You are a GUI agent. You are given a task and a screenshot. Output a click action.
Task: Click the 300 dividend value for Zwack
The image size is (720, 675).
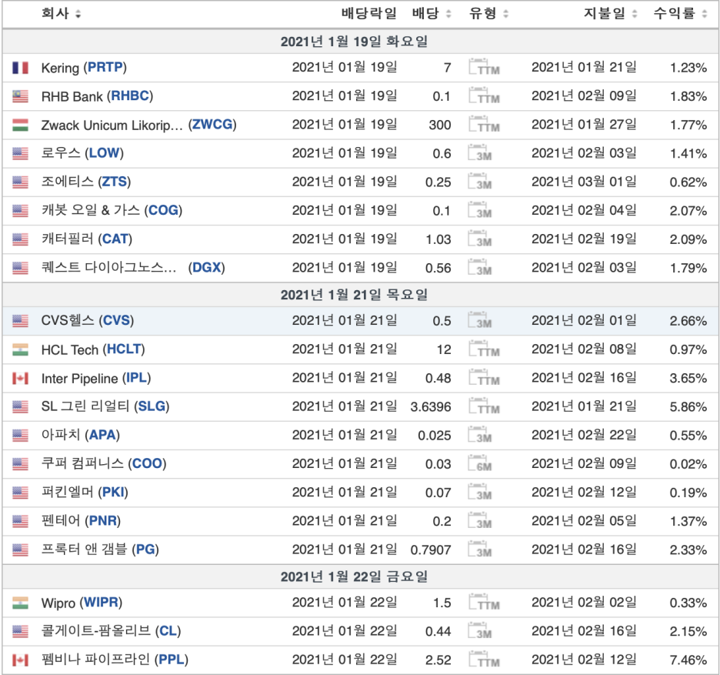tap(440, 125)
